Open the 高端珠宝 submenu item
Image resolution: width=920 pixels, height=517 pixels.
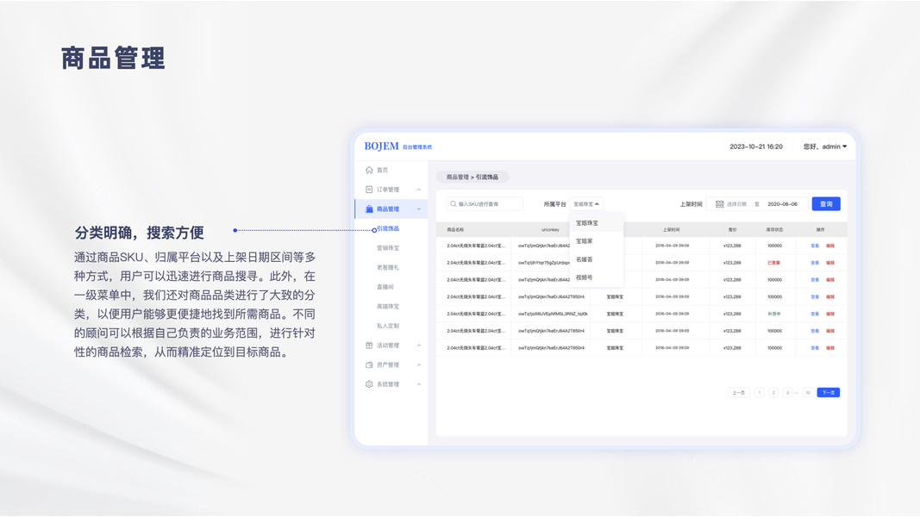(388, 306)
